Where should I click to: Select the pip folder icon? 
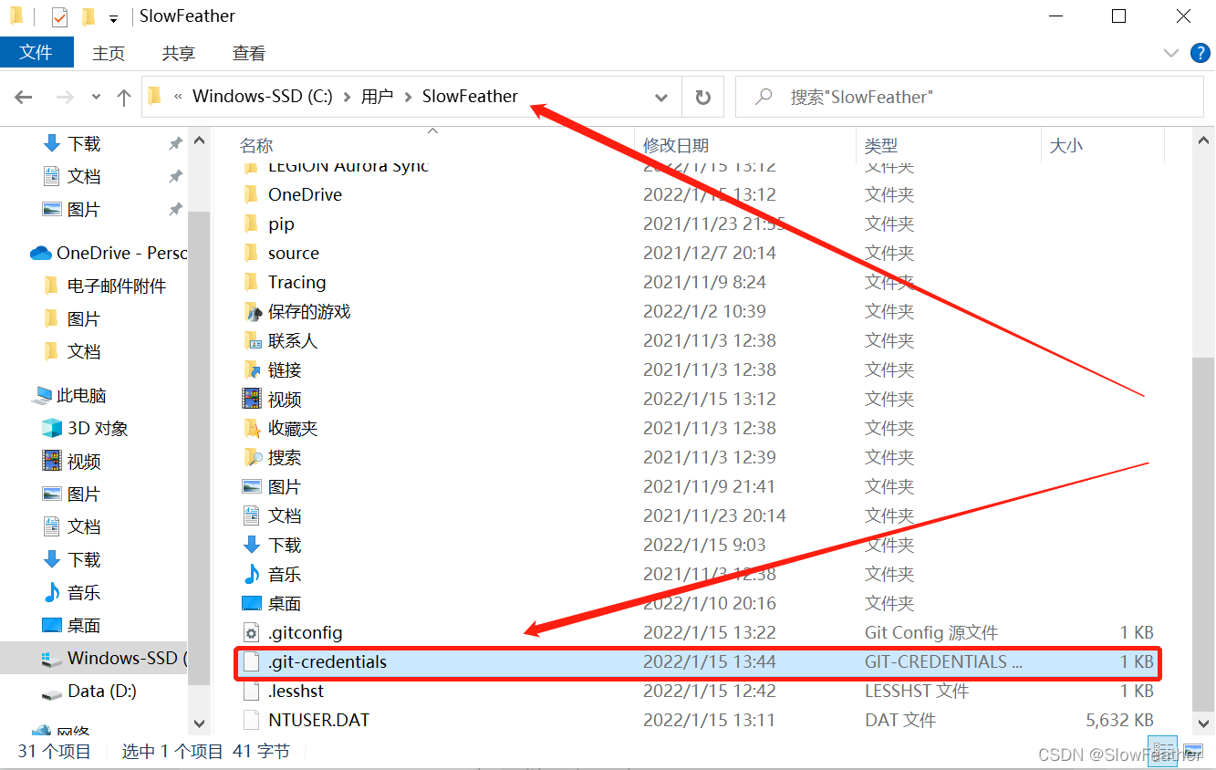click(252, 224)
